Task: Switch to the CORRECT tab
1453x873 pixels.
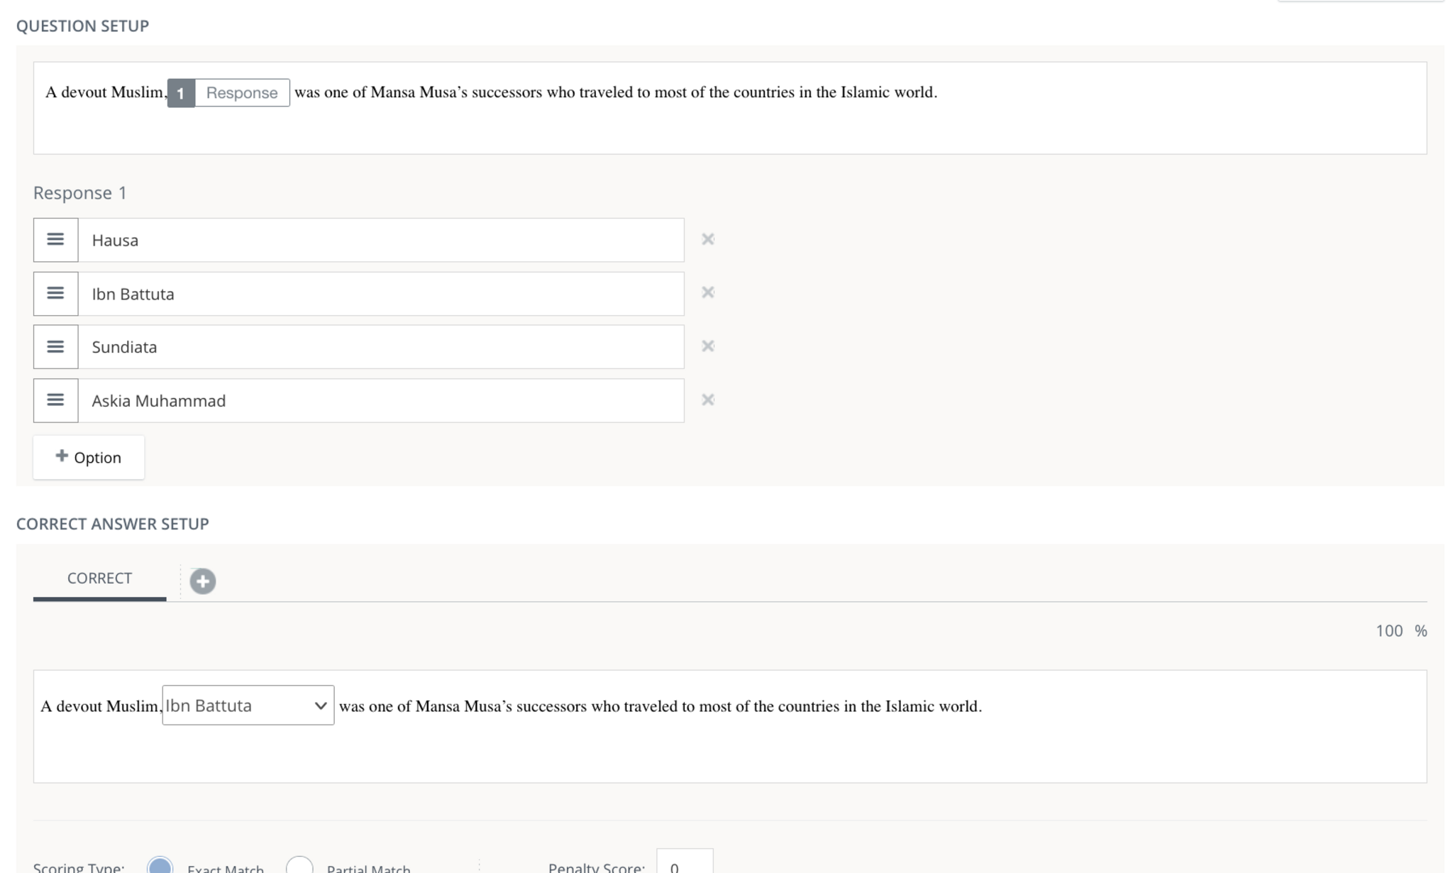Action: pos(99,578)
